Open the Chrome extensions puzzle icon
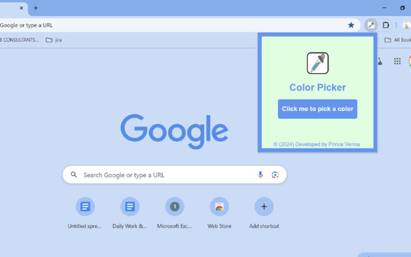The image size is (411, 257). point(386,25)
